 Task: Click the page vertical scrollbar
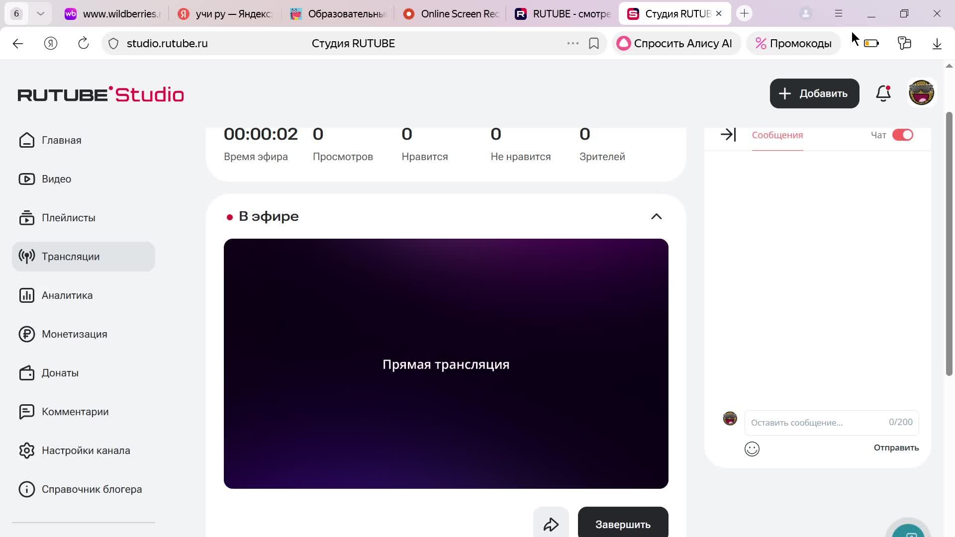click(949, 244)
